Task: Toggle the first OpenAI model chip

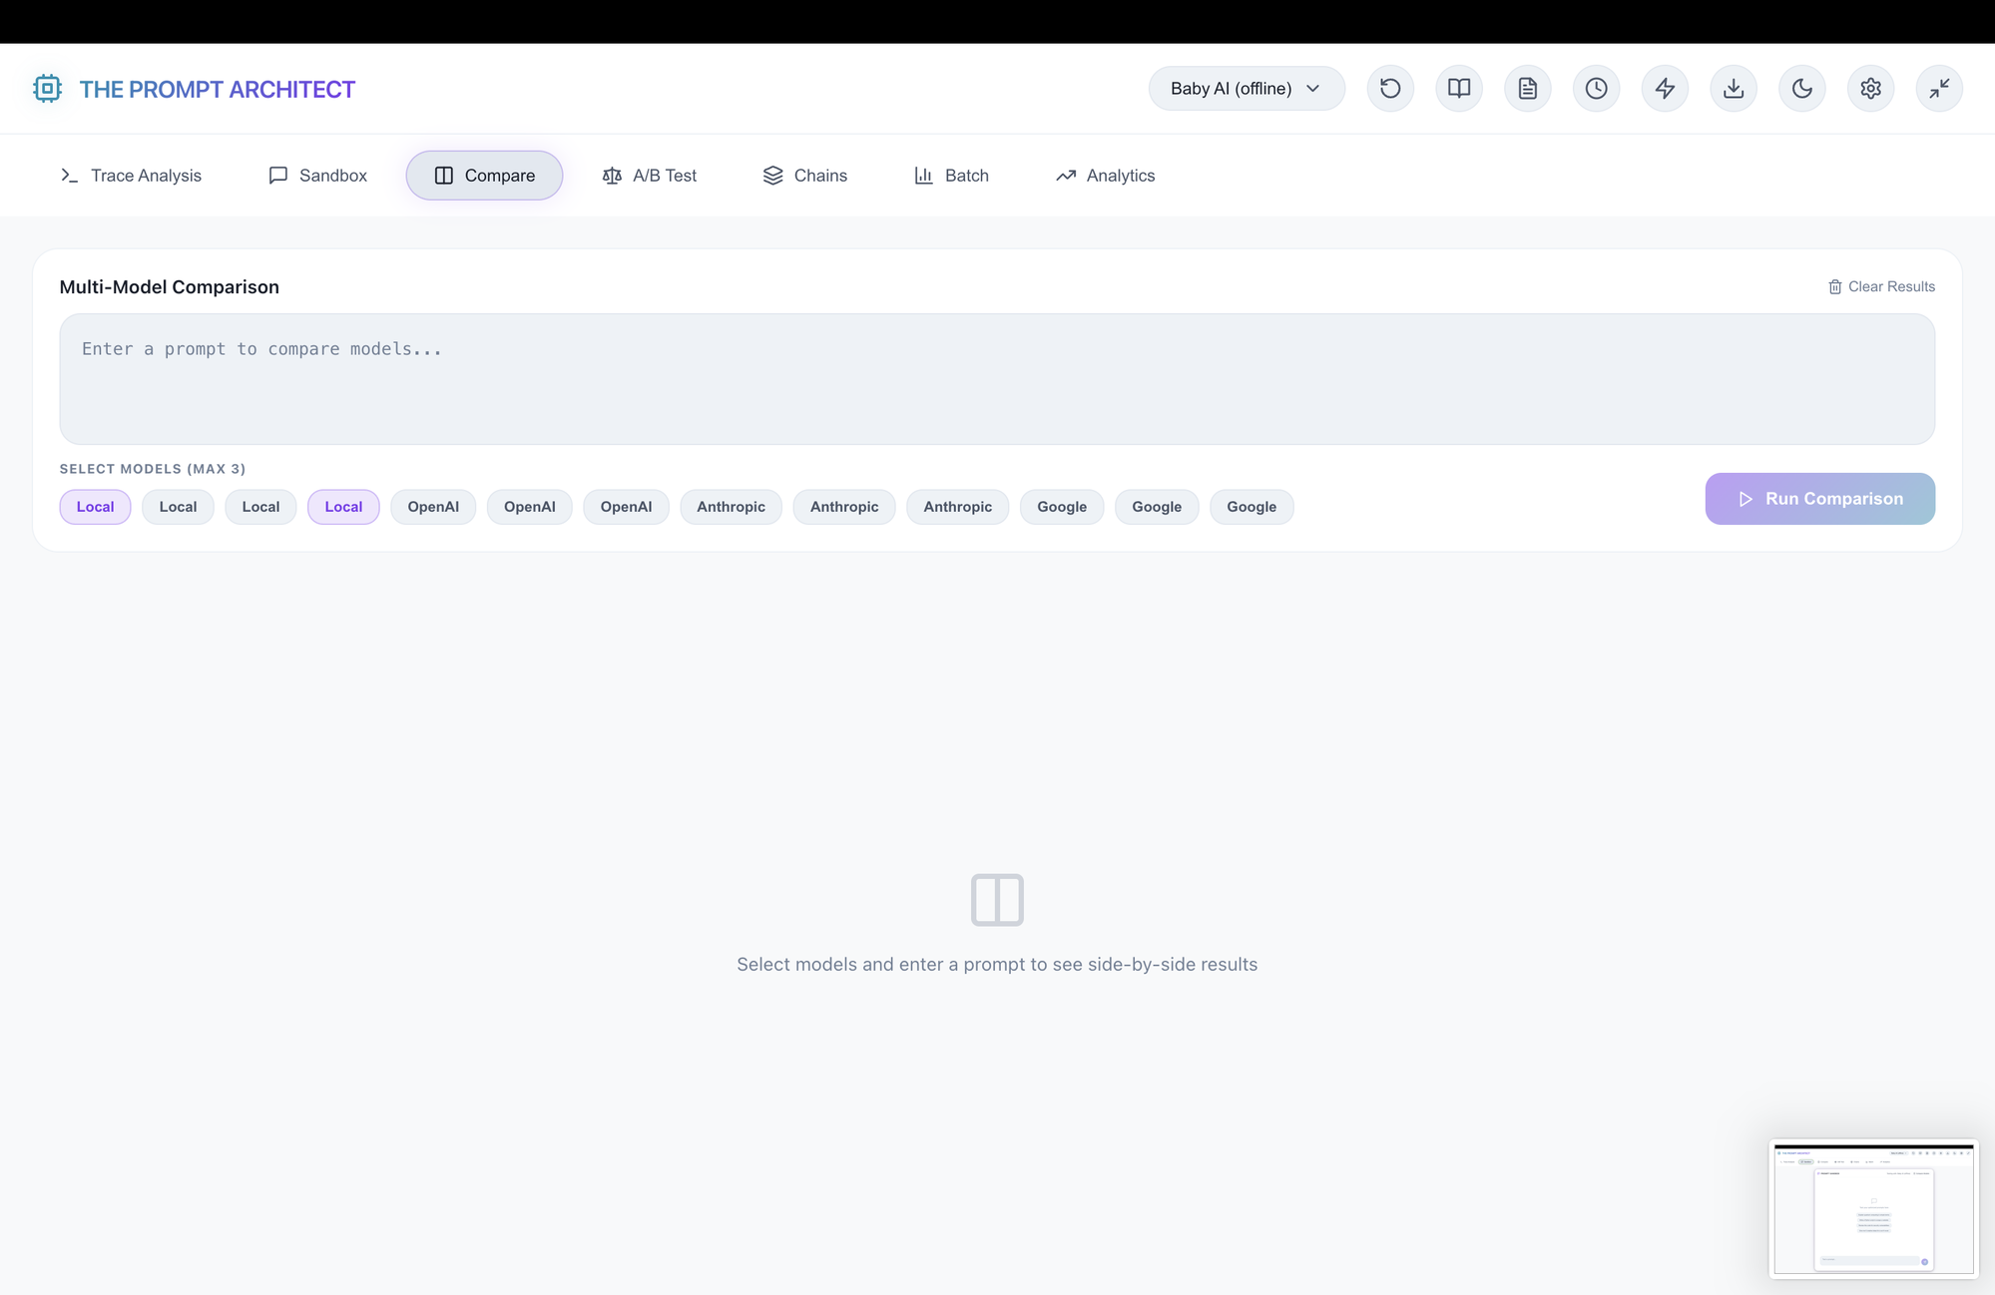Action: click(433, 507)
